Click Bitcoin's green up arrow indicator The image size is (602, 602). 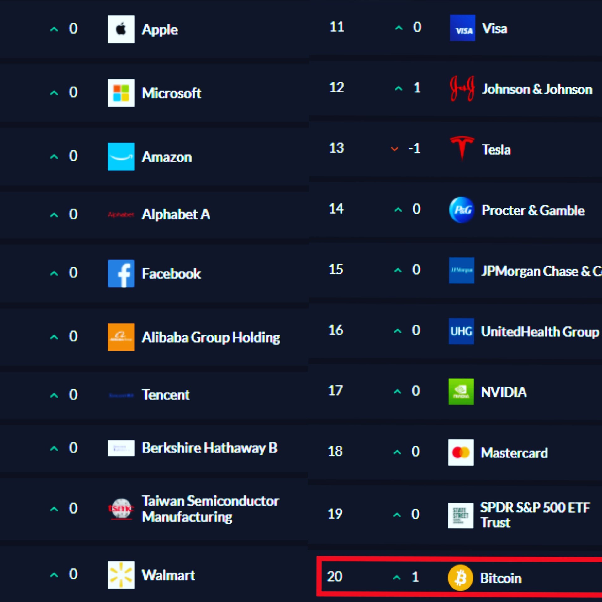[x=397, y=577]
